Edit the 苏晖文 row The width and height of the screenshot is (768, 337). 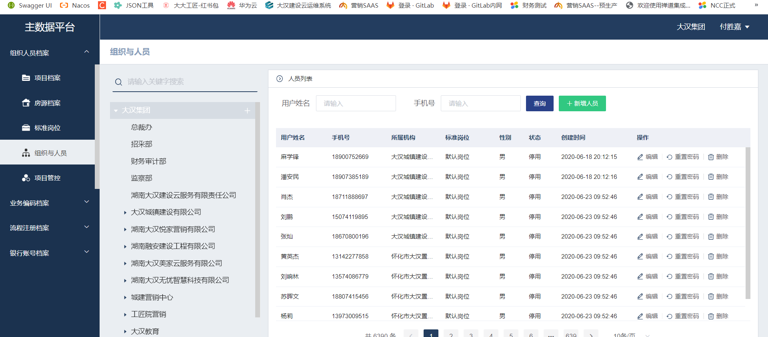click(648, 297)
